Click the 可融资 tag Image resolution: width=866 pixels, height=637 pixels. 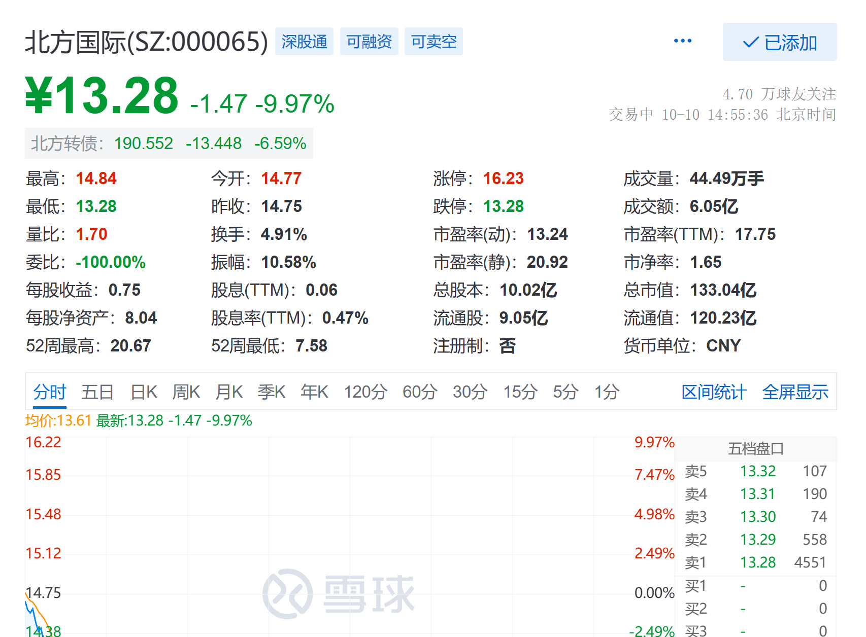369,42
